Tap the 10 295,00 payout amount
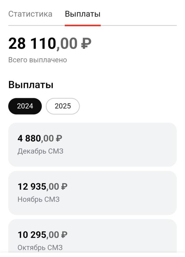The height and width of the screenshot is (257, 185). 42,235
